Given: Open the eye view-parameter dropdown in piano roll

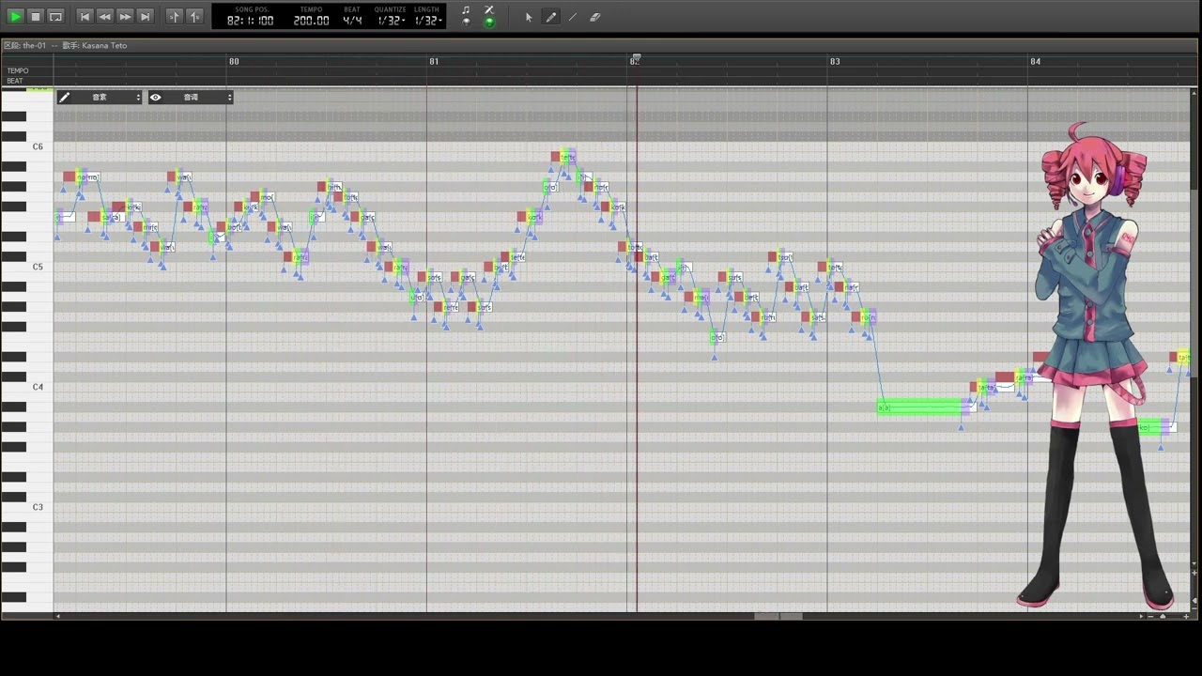Looking at the screenshot, I should pyautogui.click(x=191, y=98).
